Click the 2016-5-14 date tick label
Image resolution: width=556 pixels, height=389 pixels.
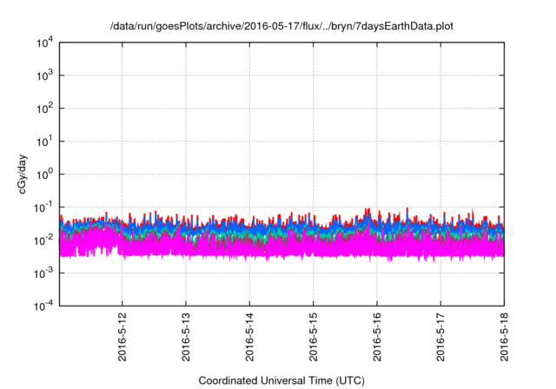click(x=249, y=337)
